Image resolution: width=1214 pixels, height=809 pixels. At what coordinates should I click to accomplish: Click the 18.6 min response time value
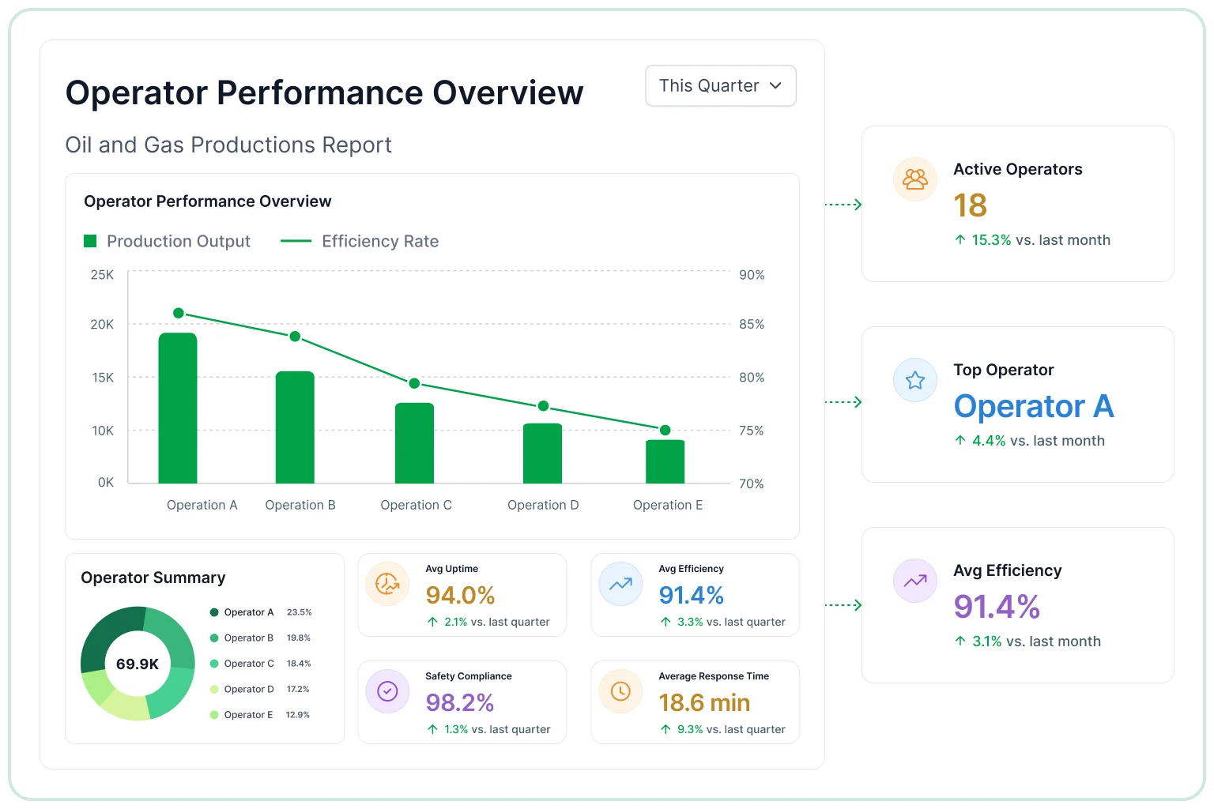(704, 702)
